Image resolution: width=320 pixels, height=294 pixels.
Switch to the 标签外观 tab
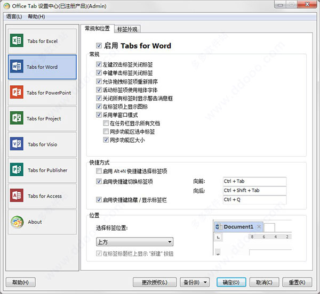(x=127, y=29)
